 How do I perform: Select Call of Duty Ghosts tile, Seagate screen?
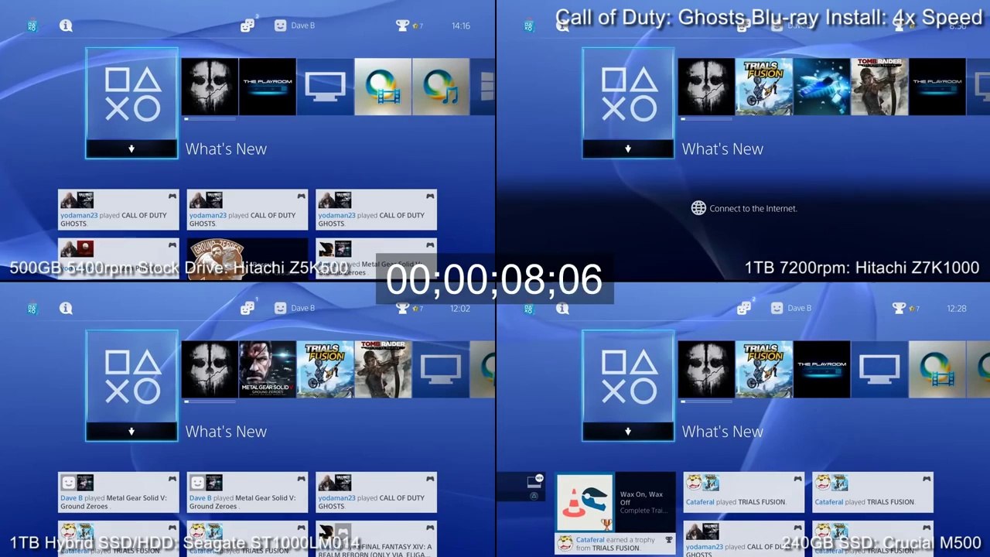210,369
